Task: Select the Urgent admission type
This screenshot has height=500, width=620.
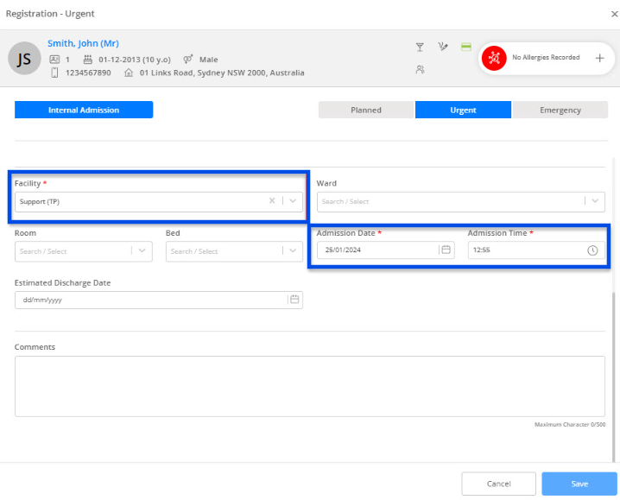Action: (x=463, y=110)
